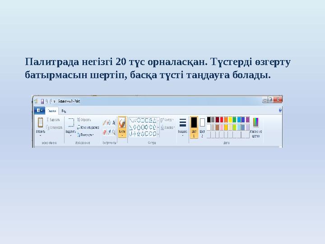Choose the bright red palette swatch

point(222,120)
